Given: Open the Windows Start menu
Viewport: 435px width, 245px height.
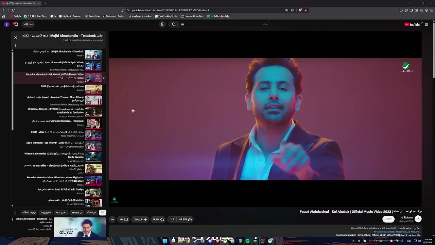Looking at the screenshot, I should pyautogui.click(x=165, y=241).
